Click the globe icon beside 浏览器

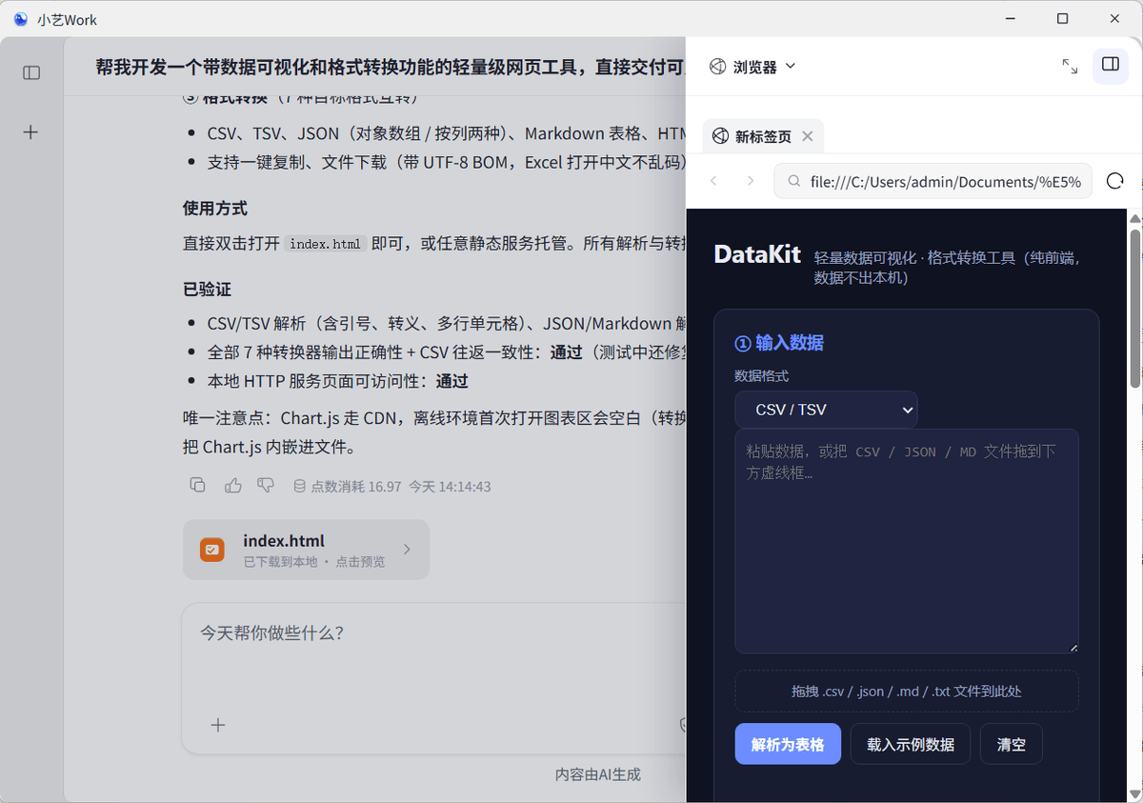click(x=718, y=67)
